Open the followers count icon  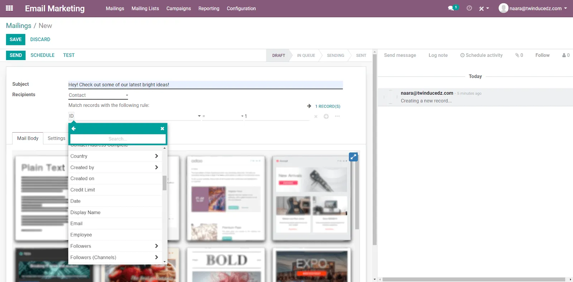[566, 55]
